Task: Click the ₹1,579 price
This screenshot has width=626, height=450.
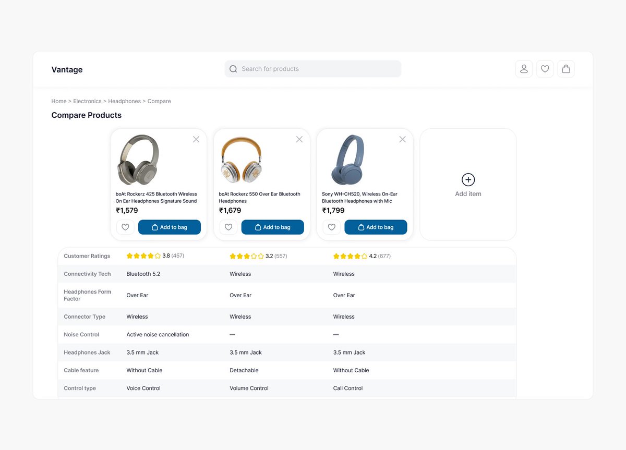Action: pyautogui.click(x=127, y=211)
